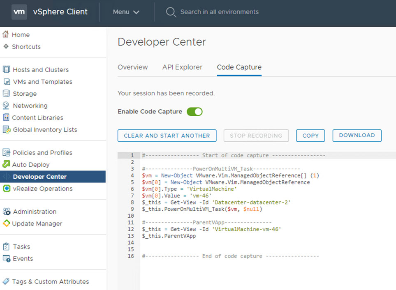Switch to the Overview tab
396x290 pixels.
pos(132,67)
